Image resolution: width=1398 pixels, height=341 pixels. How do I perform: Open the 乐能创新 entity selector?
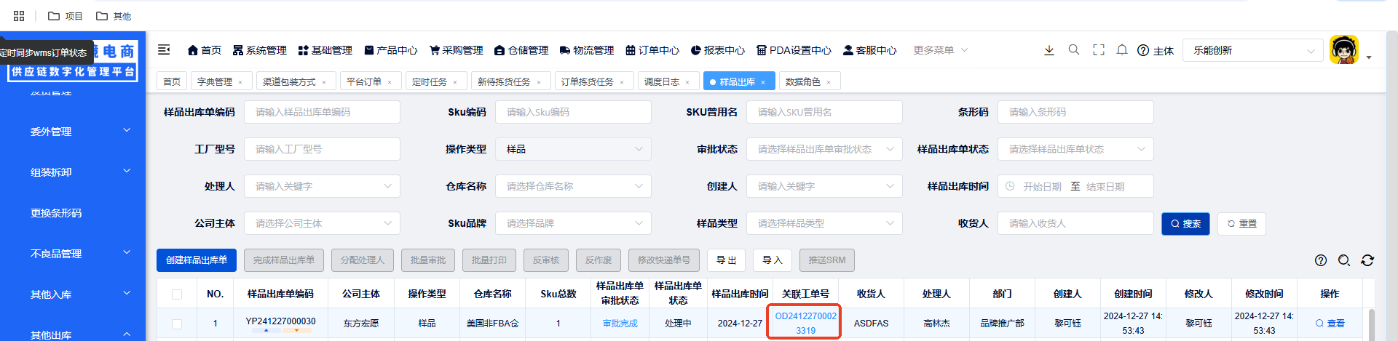tap(1252, 50)
